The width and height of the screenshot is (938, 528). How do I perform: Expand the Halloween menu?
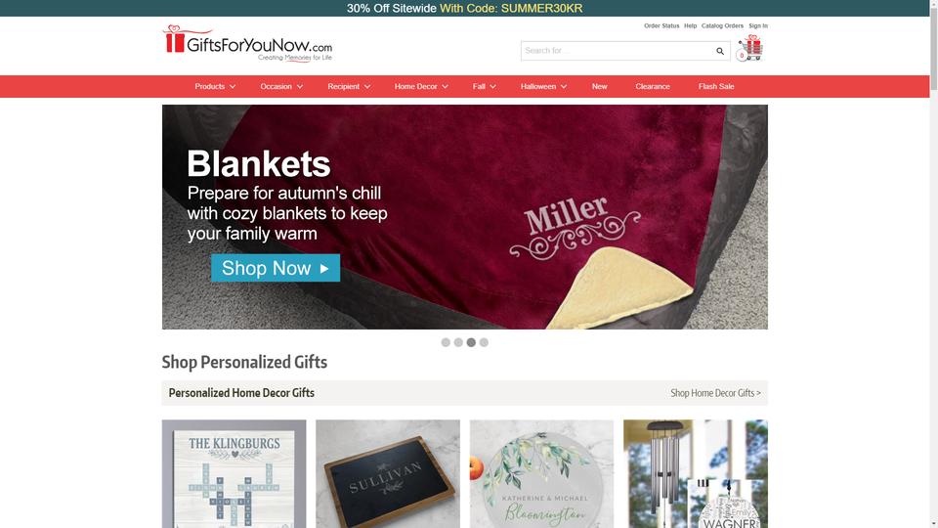543,86
